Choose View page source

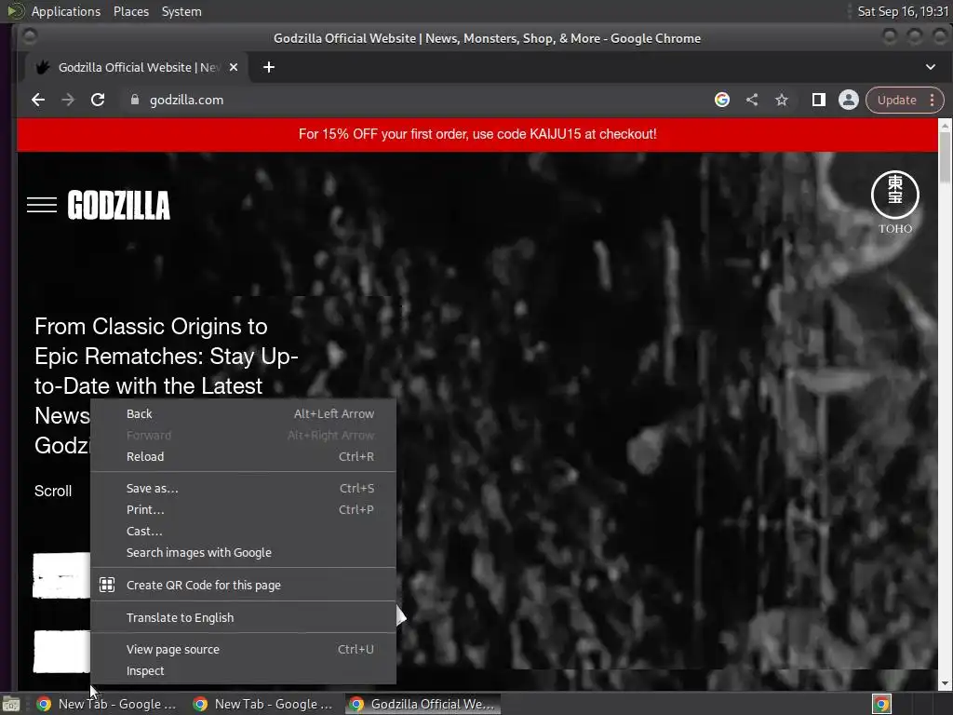coord(243,649)
